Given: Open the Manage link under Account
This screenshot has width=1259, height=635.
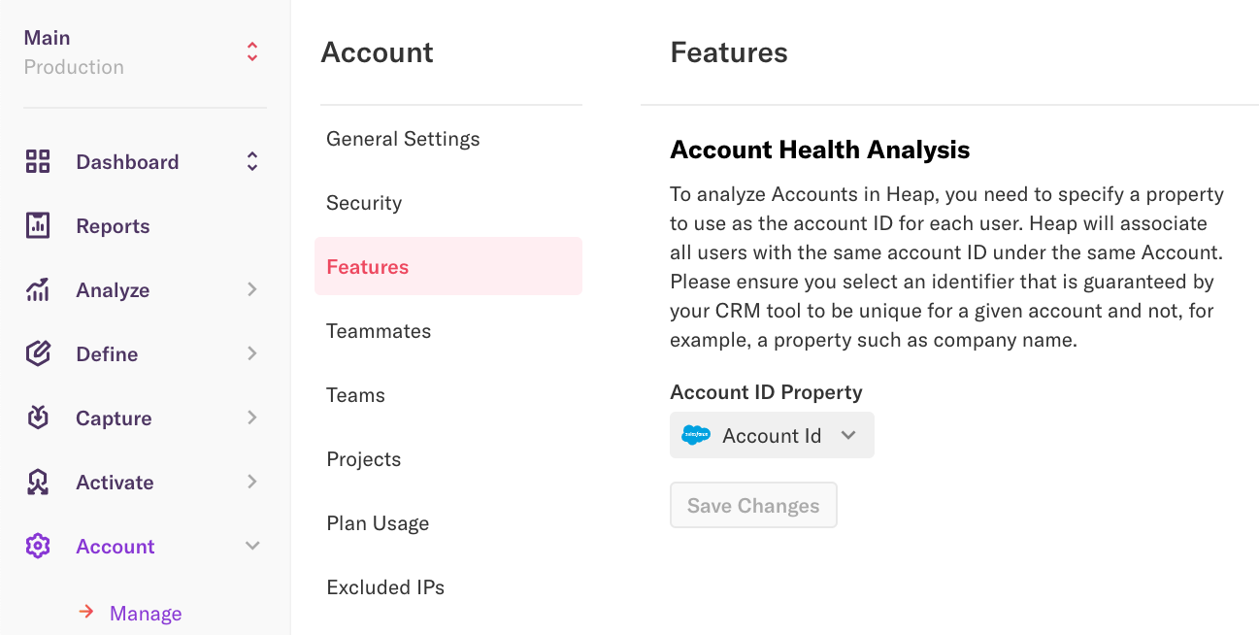Looking at the screenshot, I should pos(146,614).
